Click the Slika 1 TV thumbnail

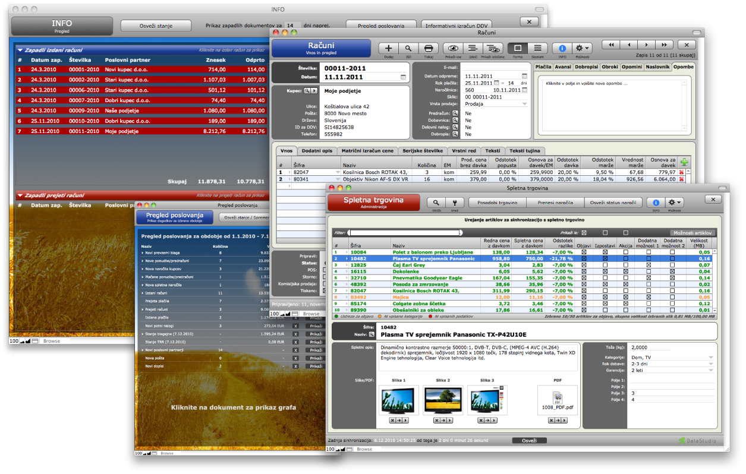(x=398, y=401)
